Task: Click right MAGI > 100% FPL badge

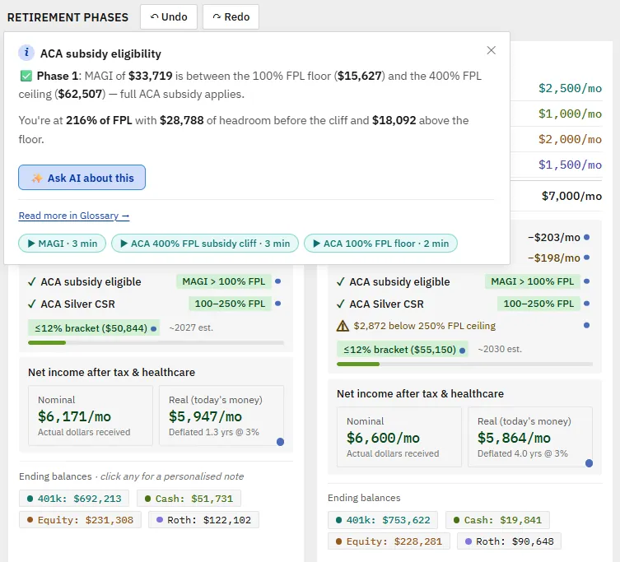Action: pos(532,281)
